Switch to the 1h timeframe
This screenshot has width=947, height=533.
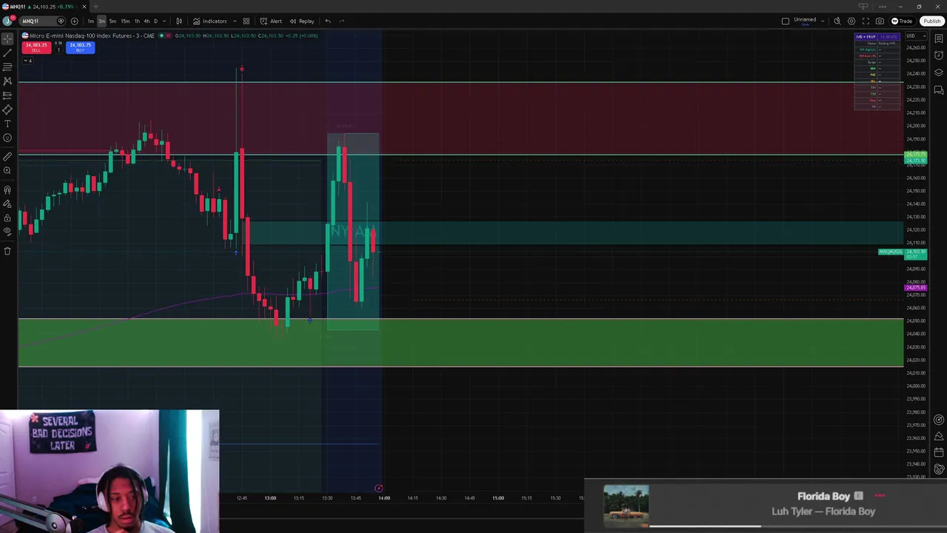pyautogui.click(x=137, y=21)
